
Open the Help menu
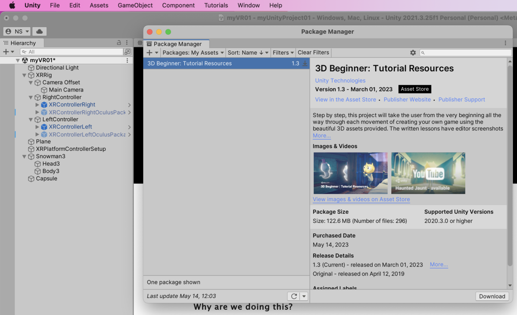(276, 5)
